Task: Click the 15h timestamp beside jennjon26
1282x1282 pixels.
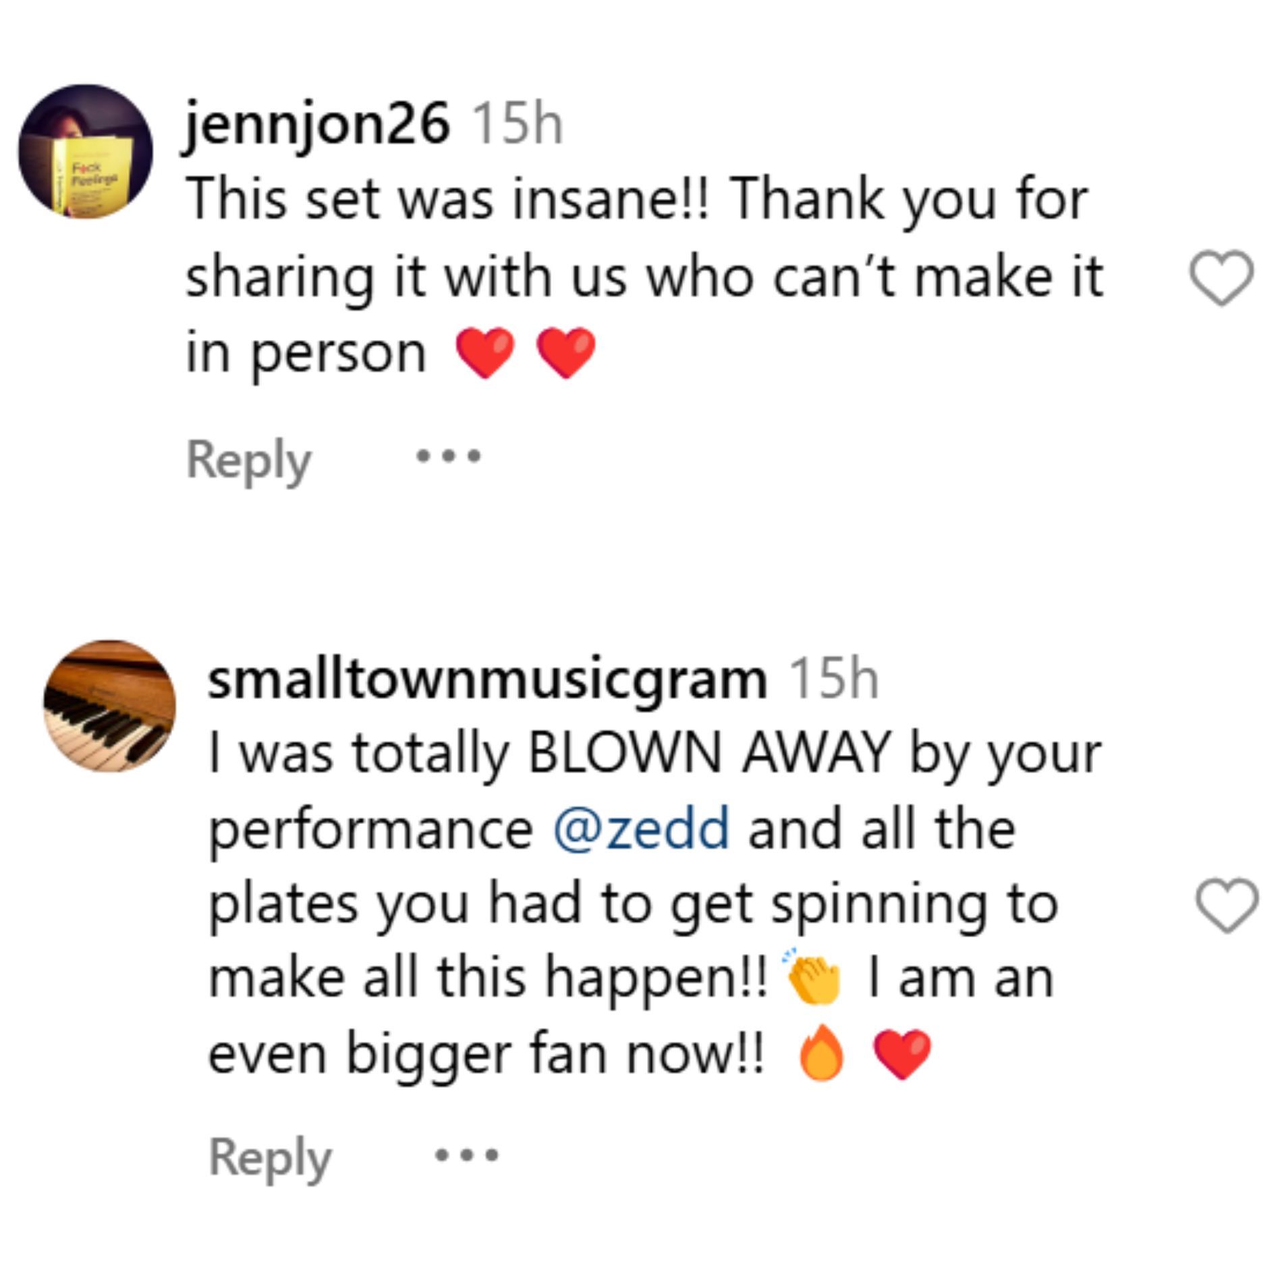Action: (518, 123)
